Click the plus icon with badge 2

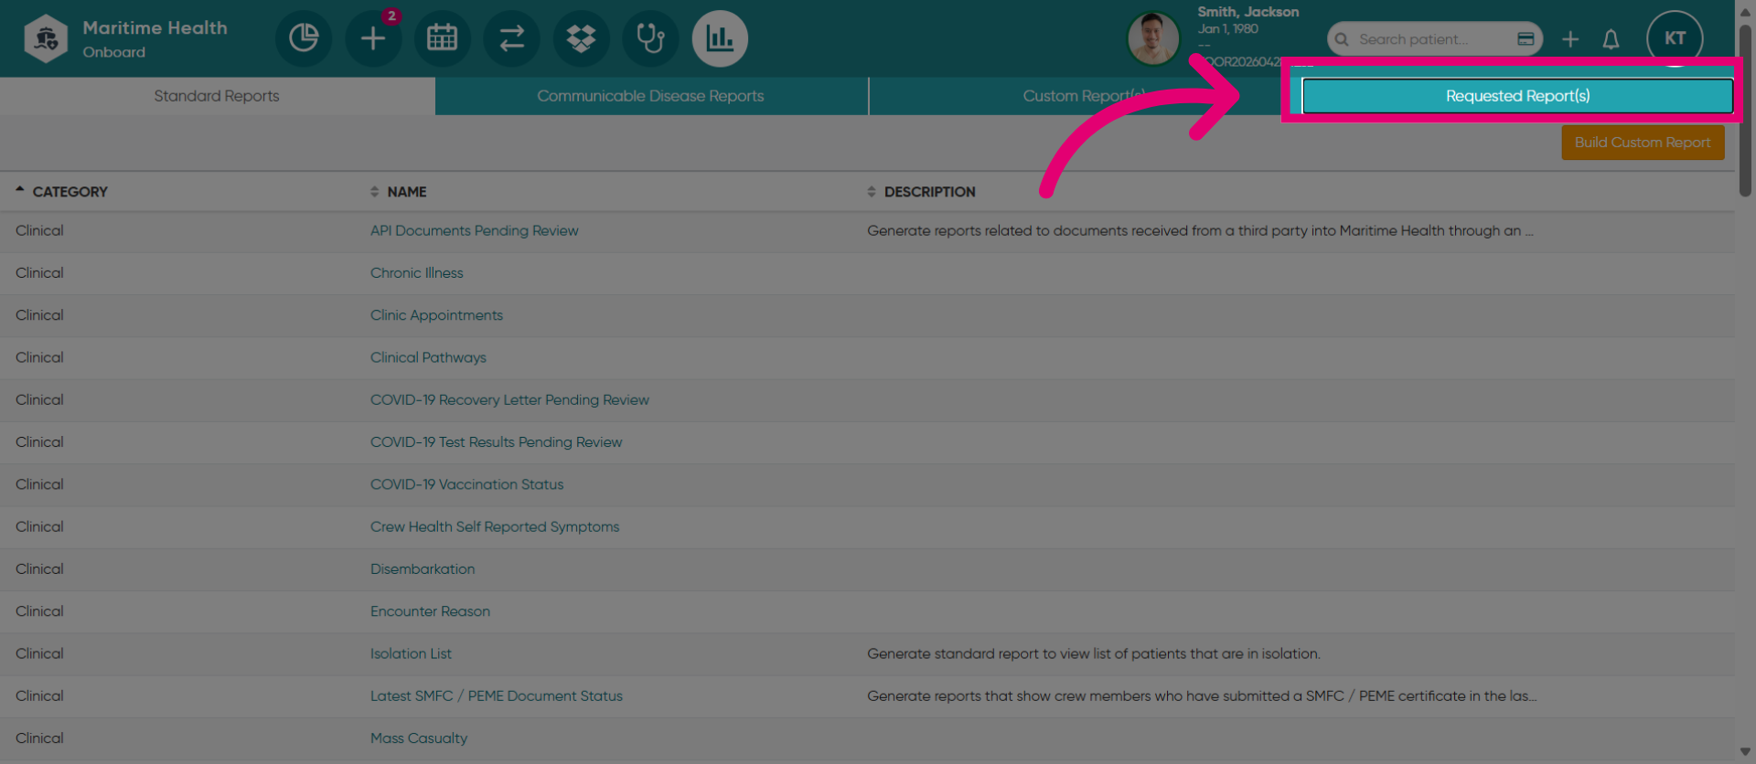(373, 38)
